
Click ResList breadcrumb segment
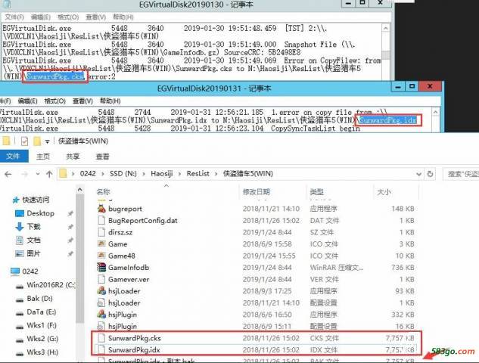pos(198,174)
